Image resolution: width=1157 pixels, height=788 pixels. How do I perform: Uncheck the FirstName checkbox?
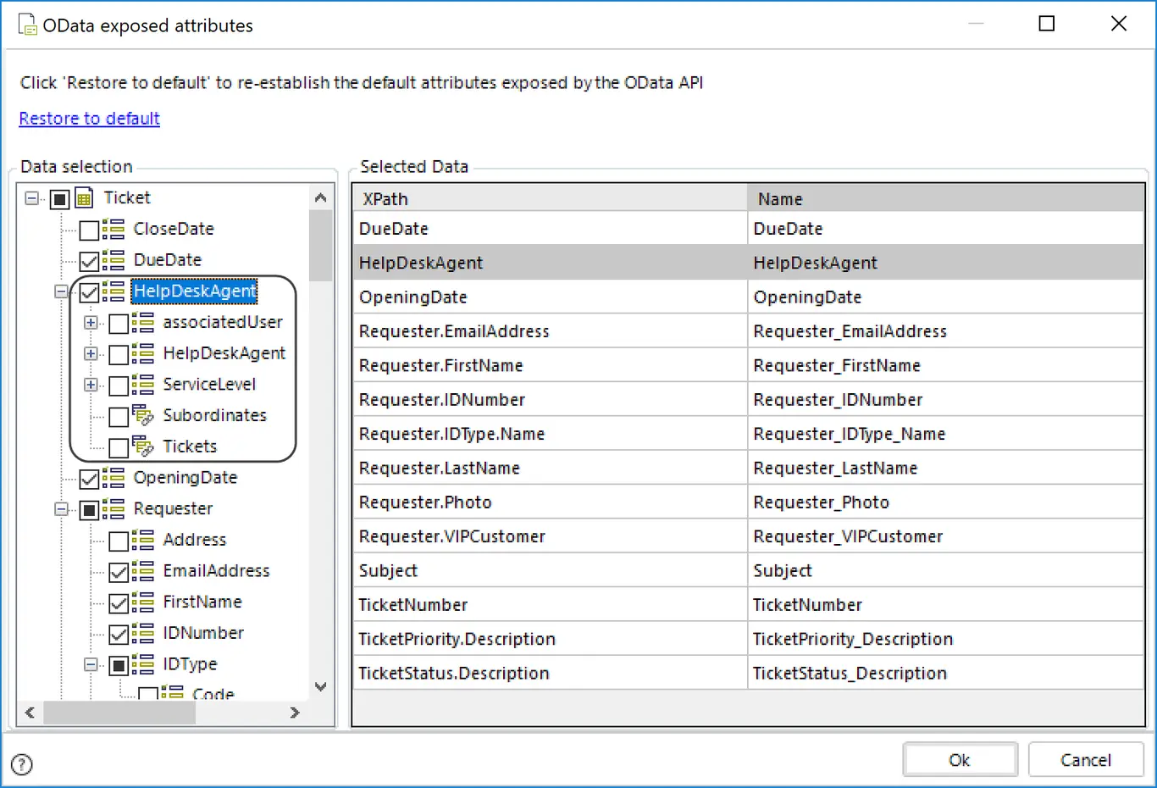[x=119, y=602]
